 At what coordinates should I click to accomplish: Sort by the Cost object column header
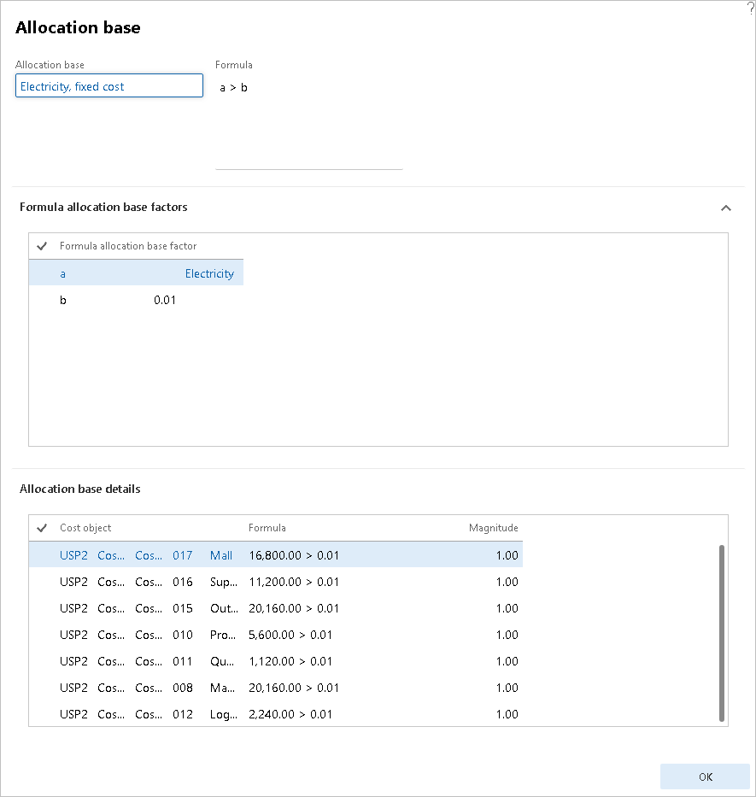click(85, 528)
